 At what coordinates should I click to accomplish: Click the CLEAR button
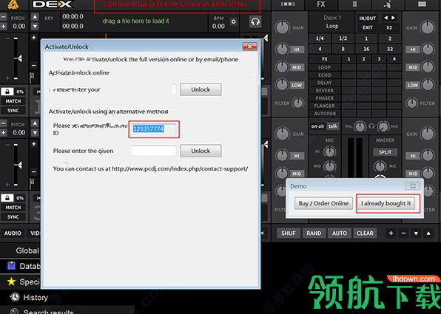click(x=365, y=233)
